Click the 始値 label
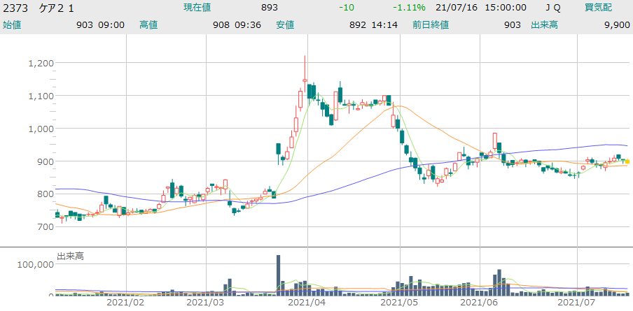Viewport: 633px width, 311px height. [x=12, y=24]
